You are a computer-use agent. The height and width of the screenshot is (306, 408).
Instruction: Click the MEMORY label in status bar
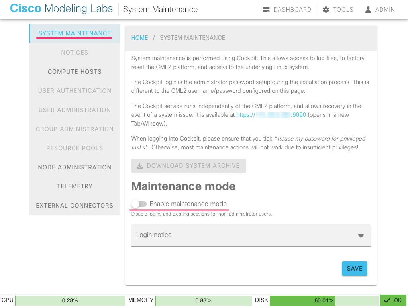pos(141,300)
